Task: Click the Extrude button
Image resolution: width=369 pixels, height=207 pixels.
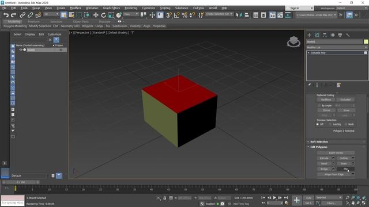Action: (324, 158)
